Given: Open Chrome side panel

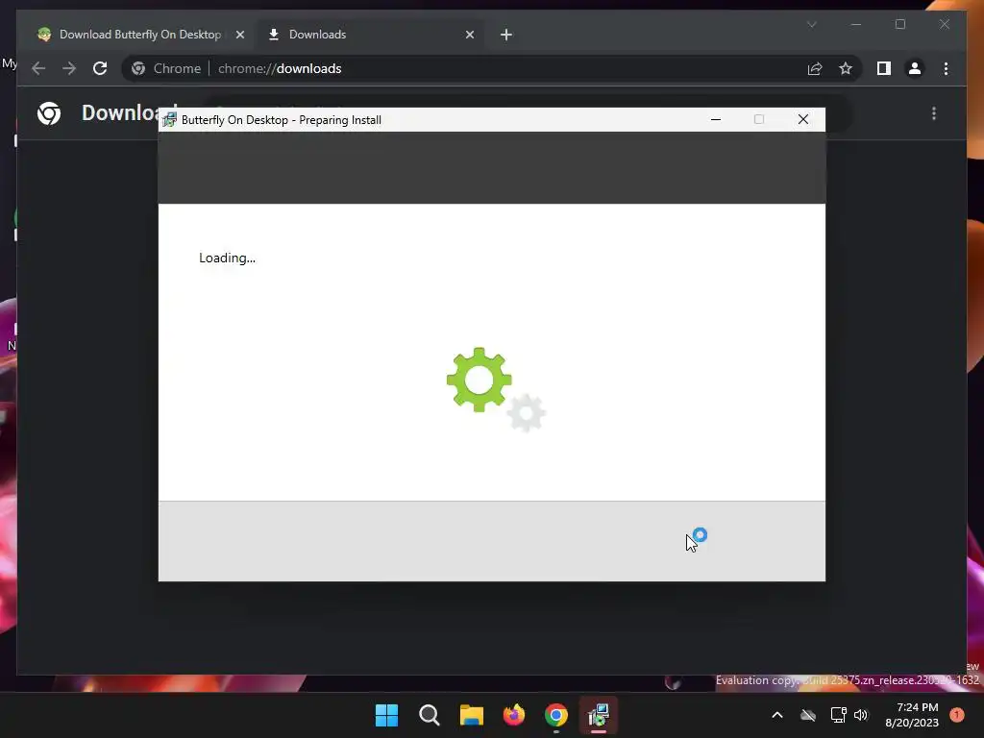Looking at the screenshot, I should click(x=884, y=68).
